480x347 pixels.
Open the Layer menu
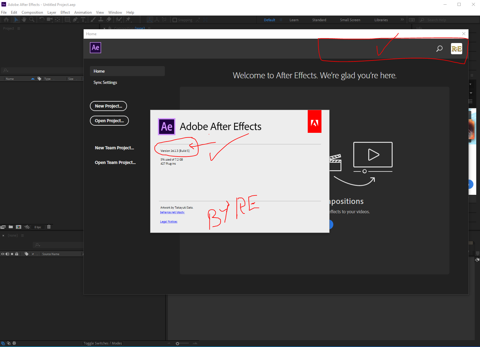click(x=52, y=12)
